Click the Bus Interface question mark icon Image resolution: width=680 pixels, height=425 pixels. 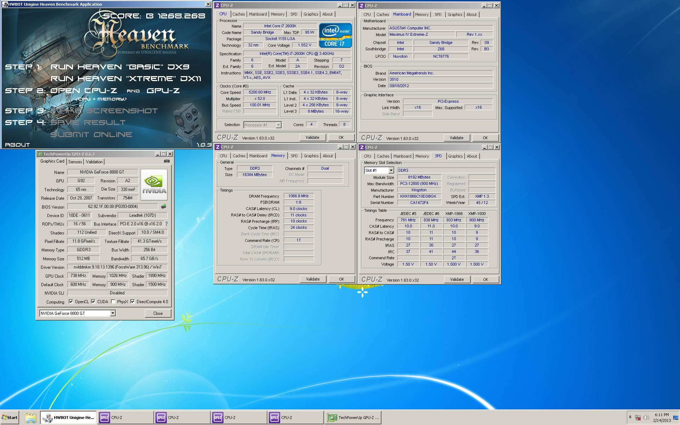coord(166,224)
